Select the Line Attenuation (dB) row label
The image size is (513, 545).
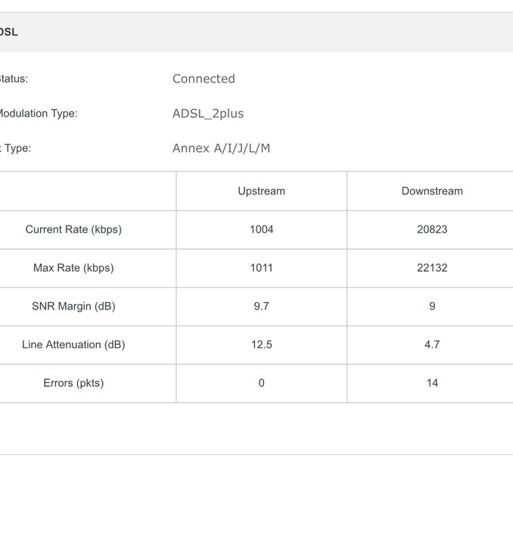pyautogui.click(x=73, y=344)
